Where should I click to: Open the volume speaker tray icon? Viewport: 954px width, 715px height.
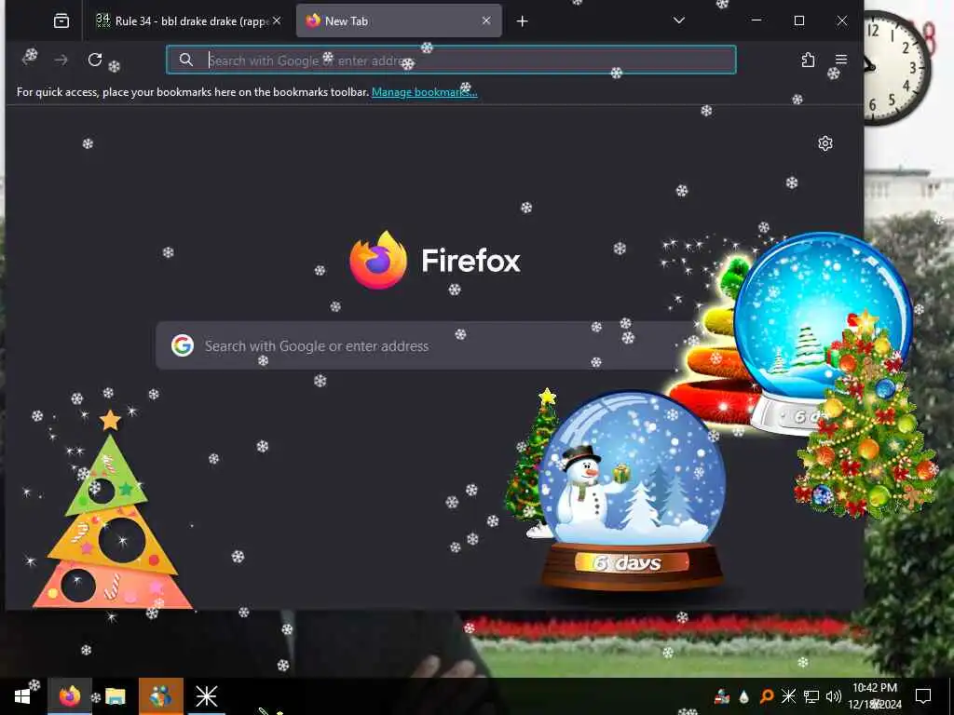pos(834,696)
